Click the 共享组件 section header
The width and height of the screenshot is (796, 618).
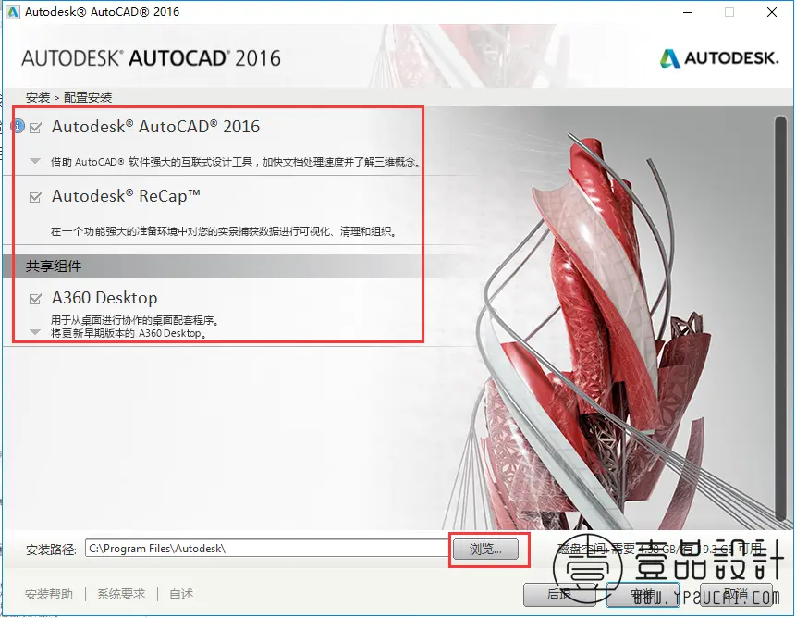54,266
